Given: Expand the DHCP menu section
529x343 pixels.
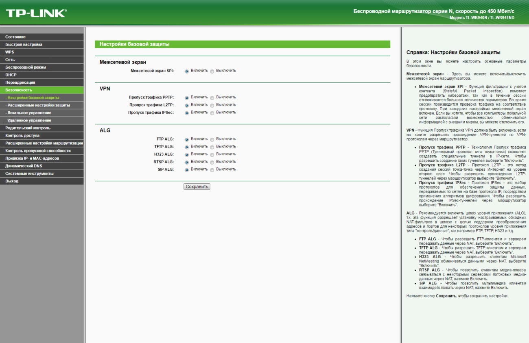Looking at the screenshot, I should point(11,75).
